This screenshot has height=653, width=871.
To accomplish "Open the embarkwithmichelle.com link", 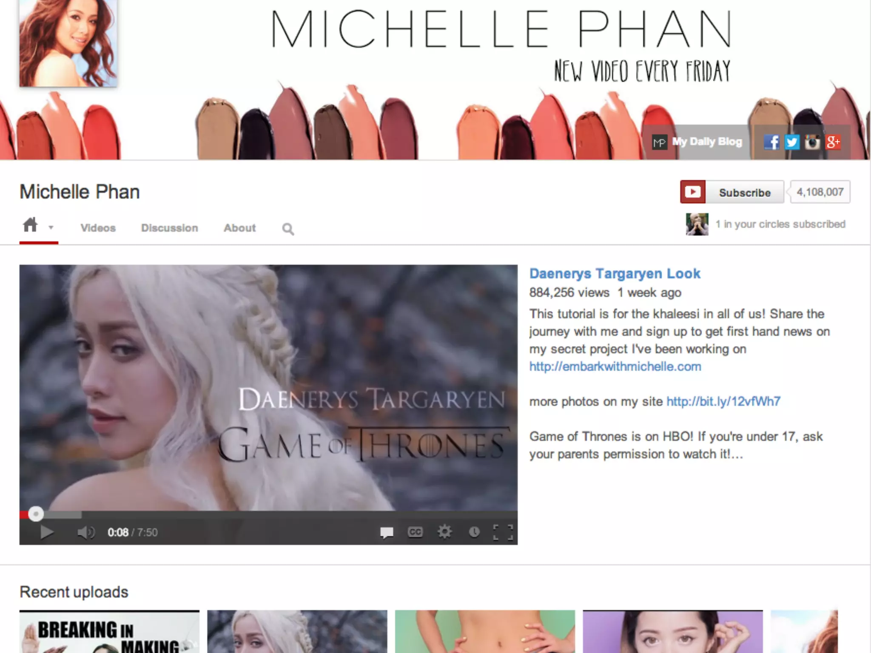I will (x=615, y=366).
